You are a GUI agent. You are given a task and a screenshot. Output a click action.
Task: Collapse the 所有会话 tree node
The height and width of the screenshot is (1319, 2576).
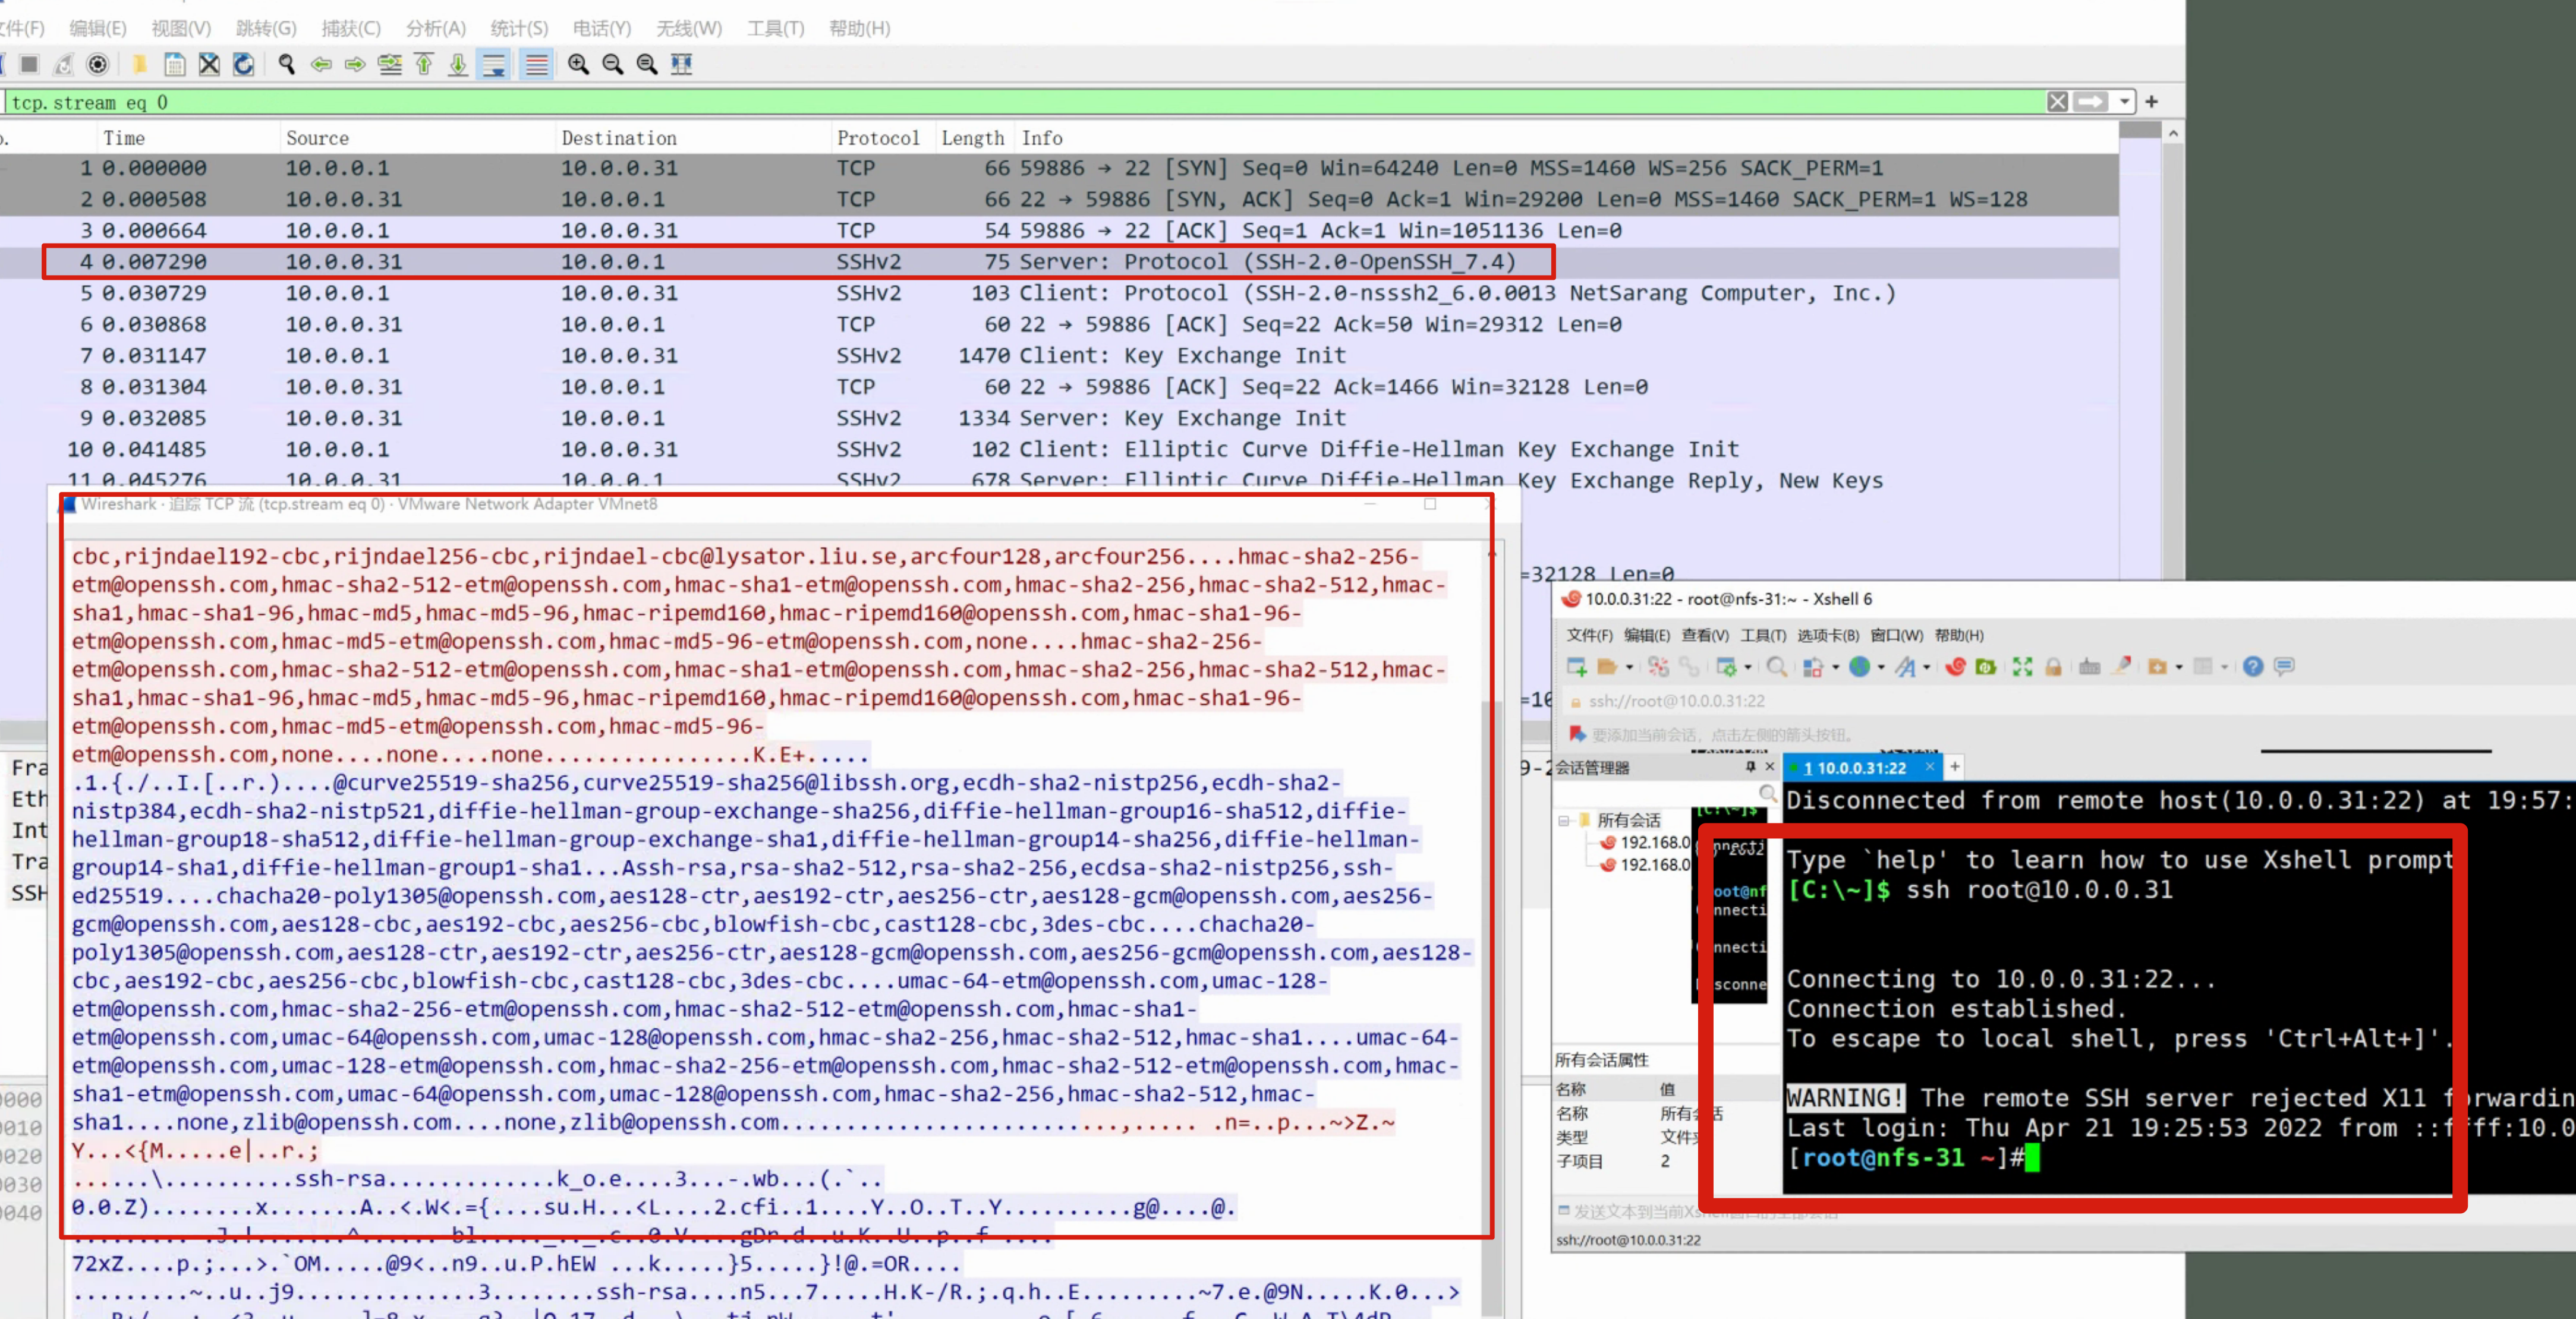(1564, 821)
